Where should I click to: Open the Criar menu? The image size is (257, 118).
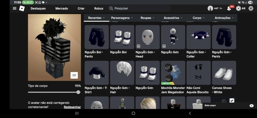[81, 9]
